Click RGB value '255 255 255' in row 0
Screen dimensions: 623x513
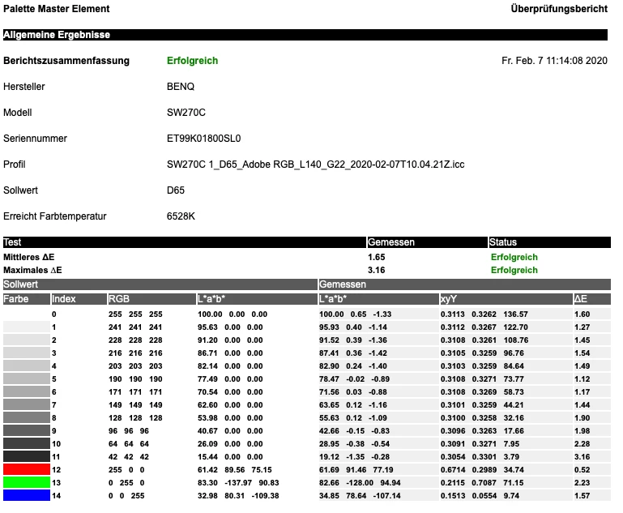click(x=135, y=314)
